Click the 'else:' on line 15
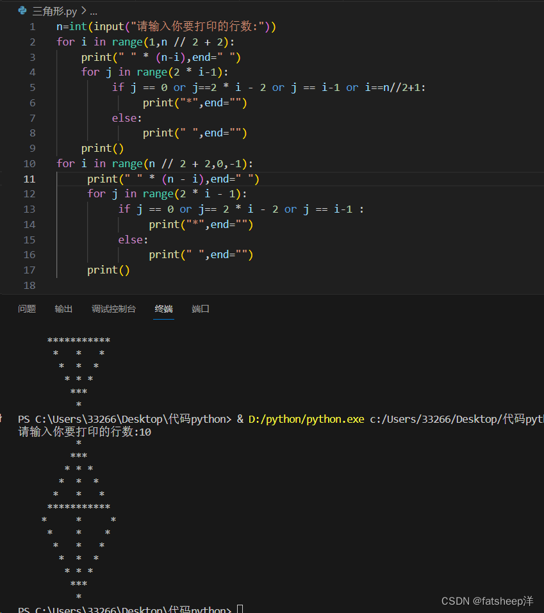The width and height of the screenshot is (544, 613). pos(133,240)
